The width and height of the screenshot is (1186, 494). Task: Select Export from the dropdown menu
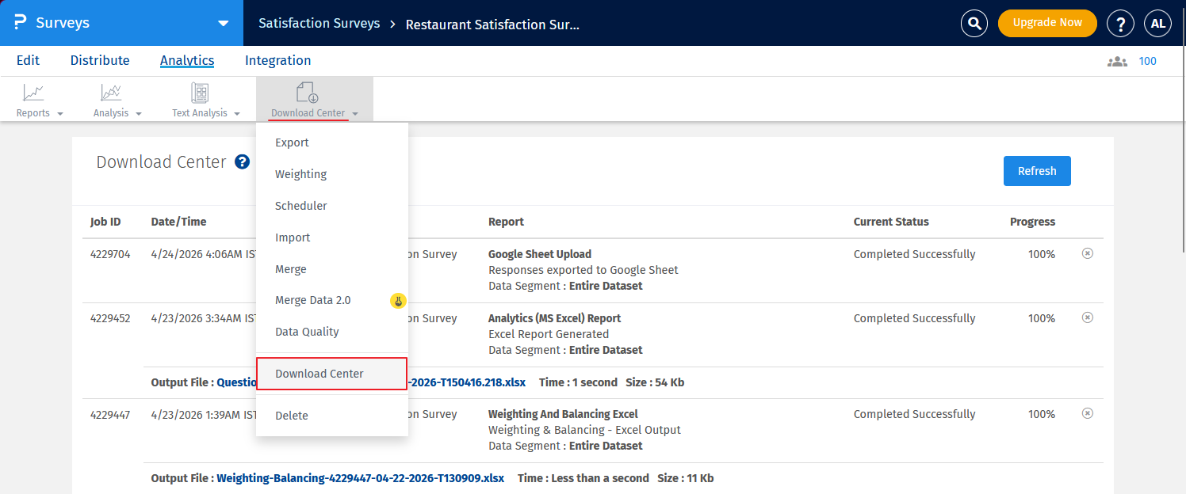point(292,142)
